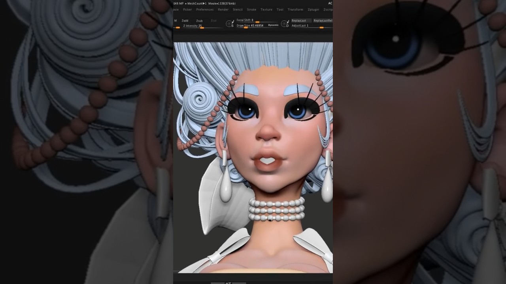Expand the Stroke palette

251,9
